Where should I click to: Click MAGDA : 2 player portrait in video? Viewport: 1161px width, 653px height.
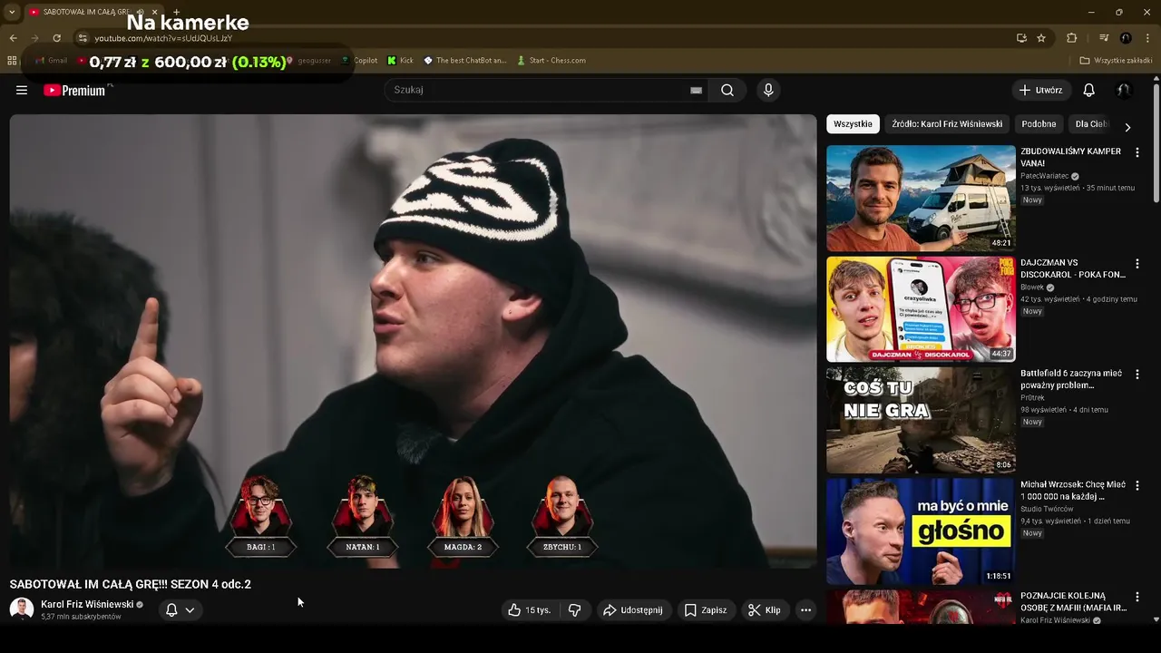coord(463,515)
